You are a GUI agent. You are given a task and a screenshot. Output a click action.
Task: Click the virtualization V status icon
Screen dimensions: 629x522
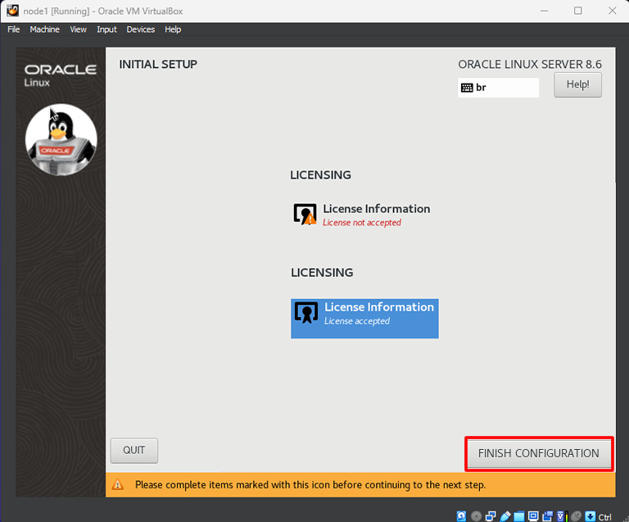562,516
